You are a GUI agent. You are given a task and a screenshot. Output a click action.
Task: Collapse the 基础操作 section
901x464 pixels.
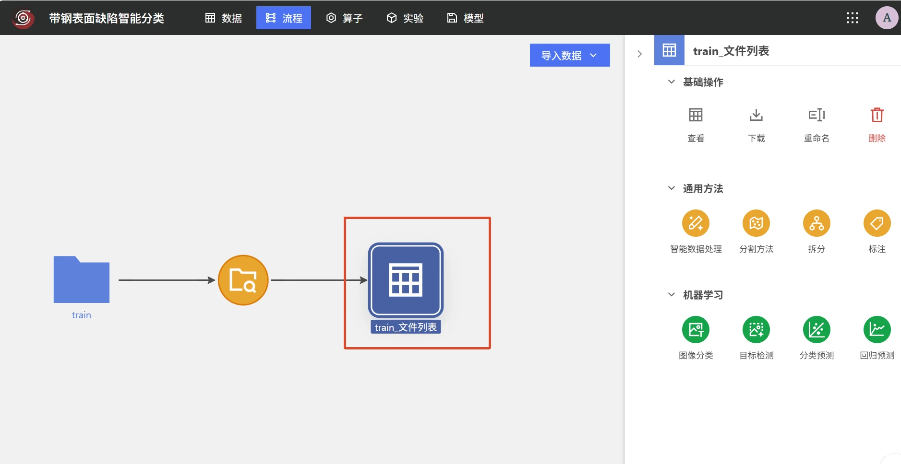click(672, 82)
